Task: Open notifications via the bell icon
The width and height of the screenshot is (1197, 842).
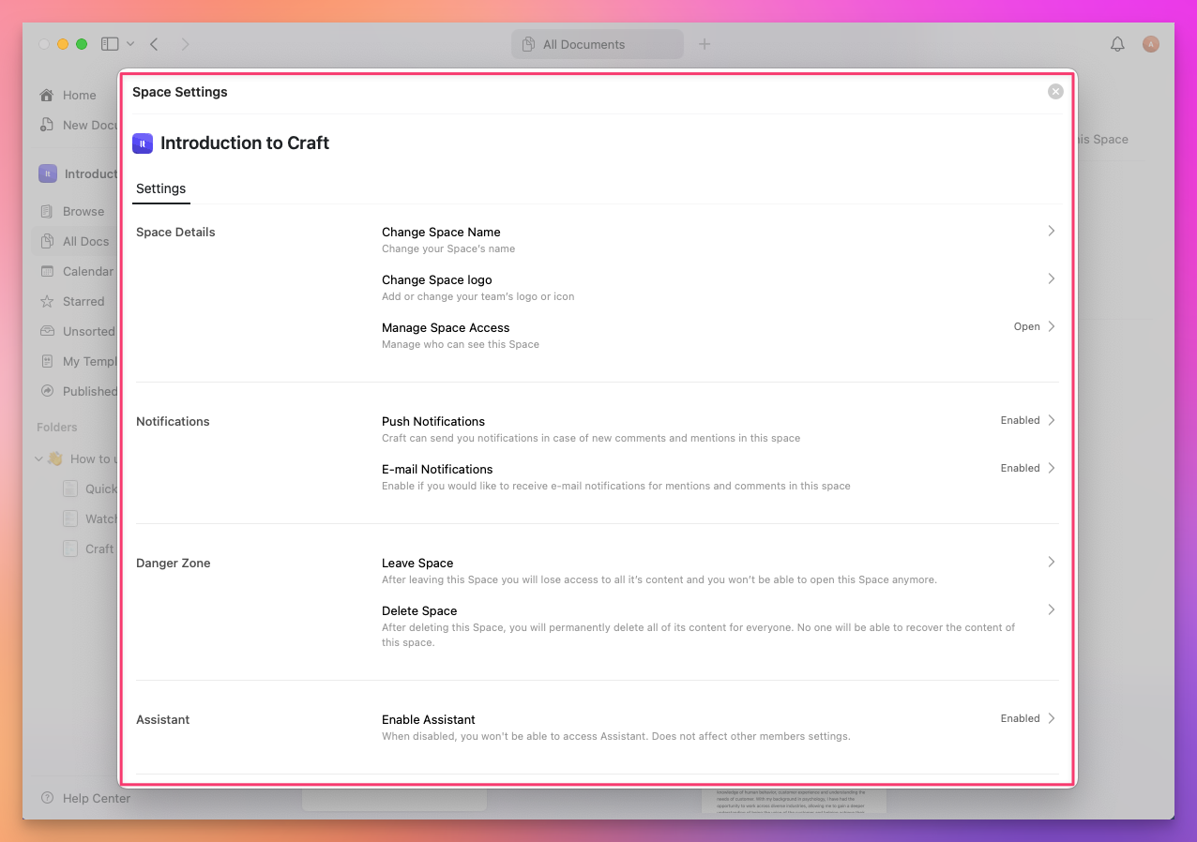Action: [1117, 44]
